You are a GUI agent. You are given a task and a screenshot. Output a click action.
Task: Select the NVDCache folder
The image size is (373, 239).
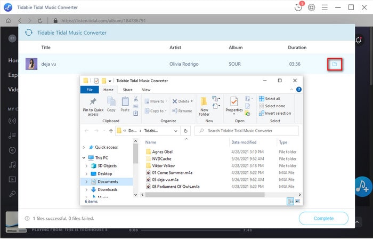coord(161,158)
